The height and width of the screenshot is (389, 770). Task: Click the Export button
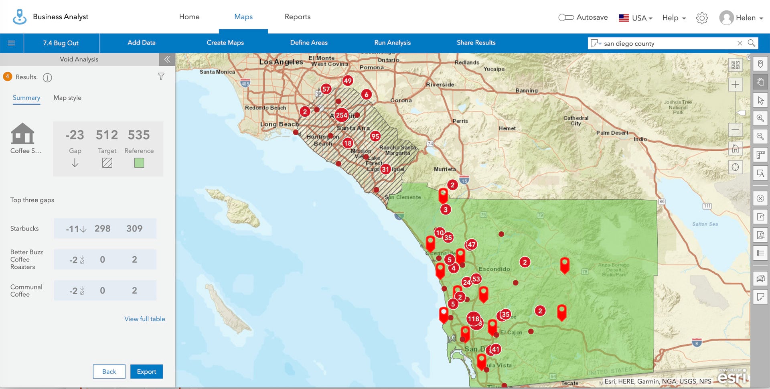tap(147, 372)
